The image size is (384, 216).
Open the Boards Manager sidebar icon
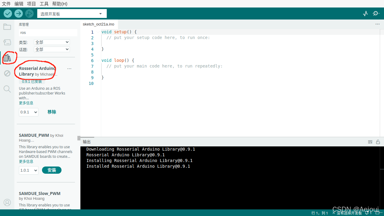(x=7, y=42)
